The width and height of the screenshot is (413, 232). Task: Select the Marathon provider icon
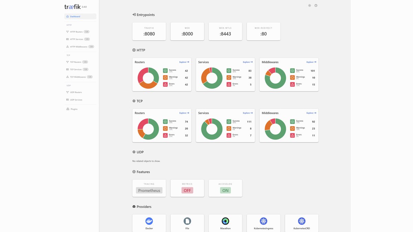coord(225,221)
